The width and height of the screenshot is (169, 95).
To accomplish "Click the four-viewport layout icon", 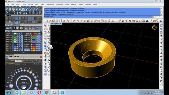I will tap(102, 21).
